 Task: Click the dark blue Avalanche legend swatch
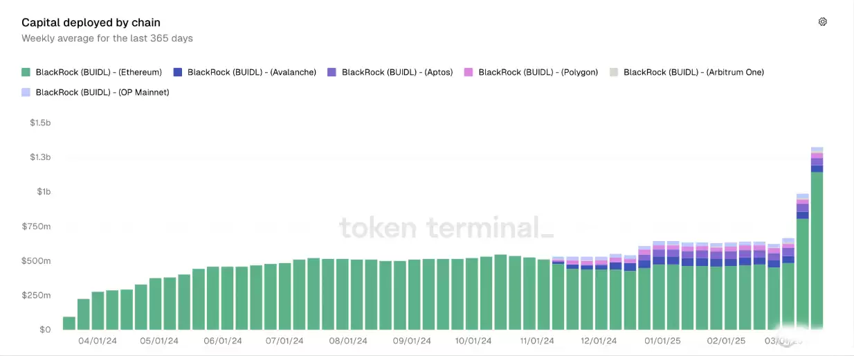178,72
